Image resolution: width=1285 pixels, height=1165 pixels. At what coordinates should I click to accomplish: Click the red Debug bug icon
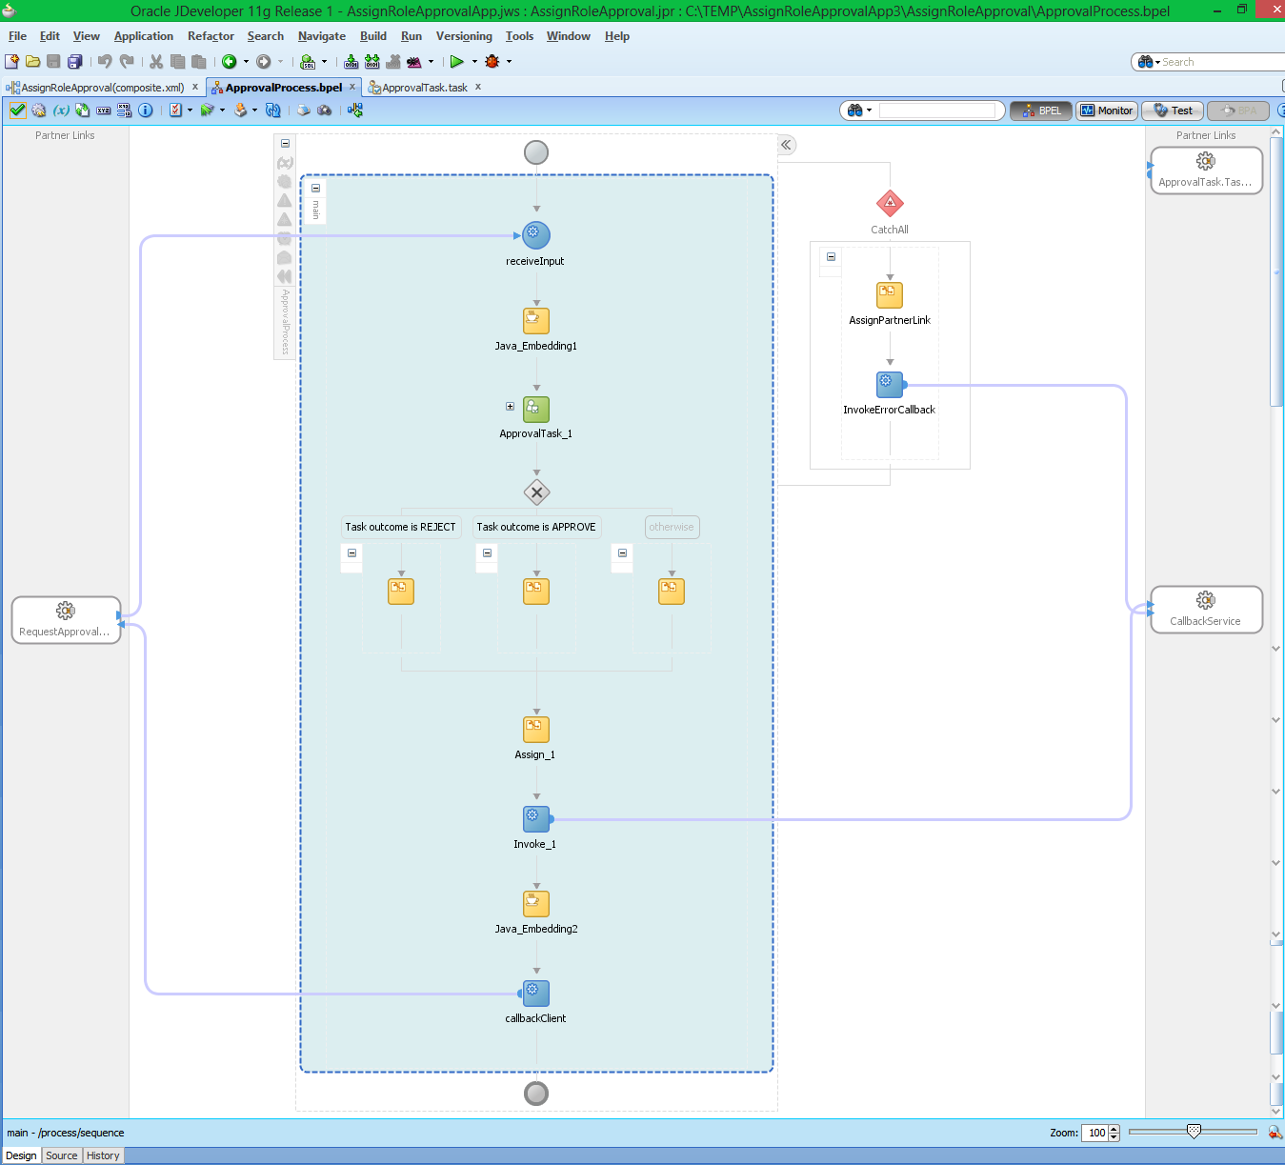click(492, 61)
